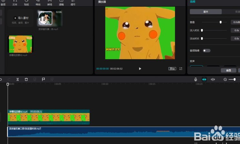Select the mp3 music thumbnail with 02:06

tap(50, 18)
